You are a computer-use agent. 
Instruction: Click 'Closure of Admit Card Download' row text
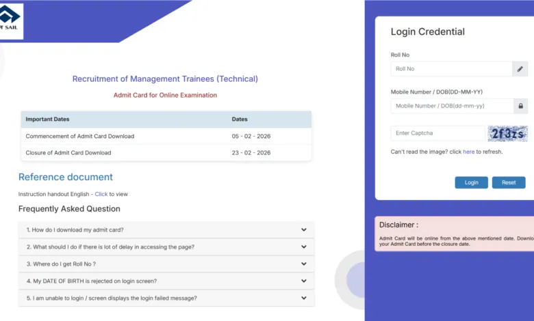[x=68, y=153]
